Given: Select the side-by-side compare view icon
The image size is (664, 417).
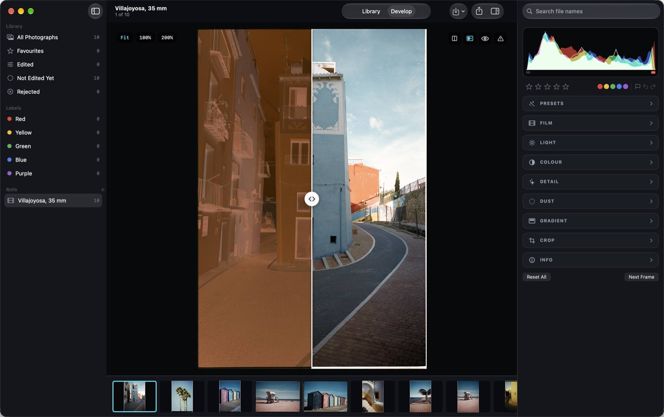Looking at the screenshot, I should point(454,39).
